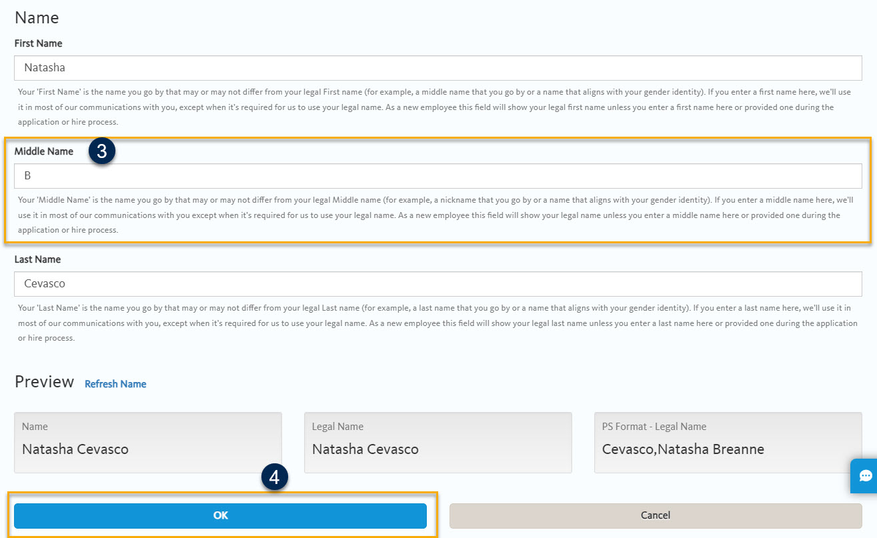Open the chat bubble icon

click(x=865, y=475)
